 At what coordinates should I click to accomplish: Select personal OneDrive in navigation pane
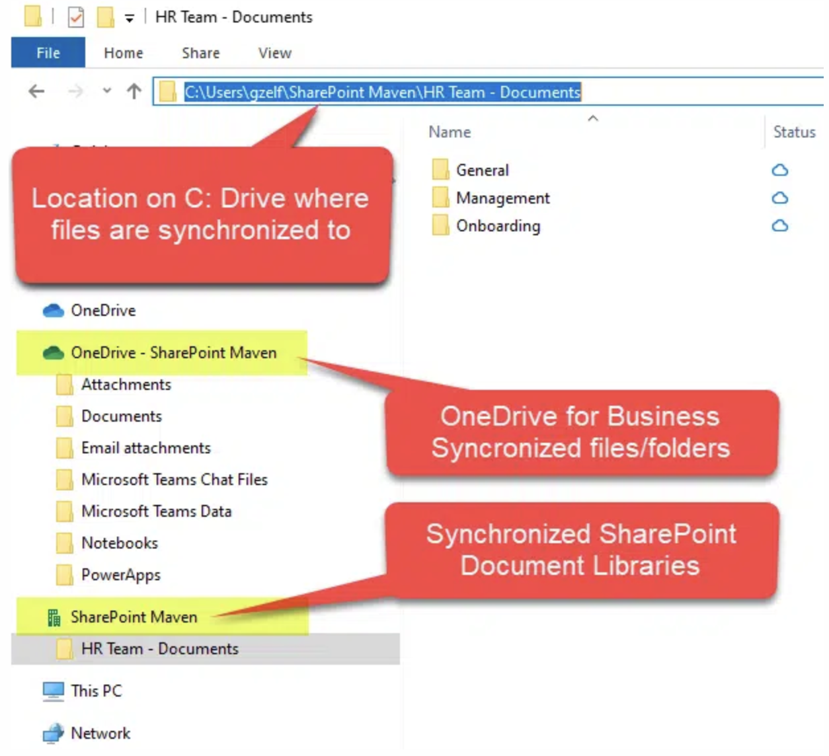[103, 311]
